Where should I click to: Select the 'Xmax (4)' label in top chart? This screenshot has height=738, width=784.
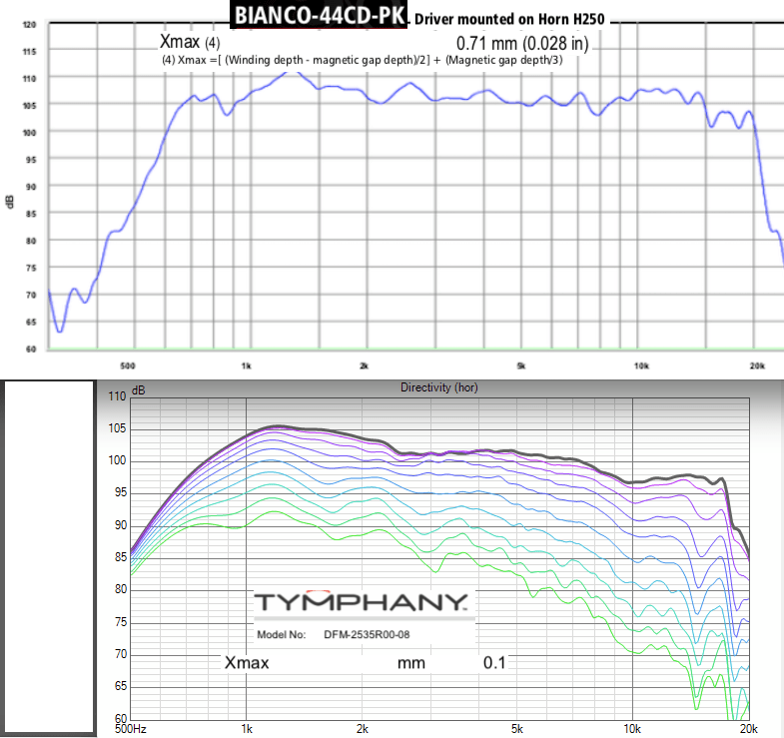click(190, 42)
